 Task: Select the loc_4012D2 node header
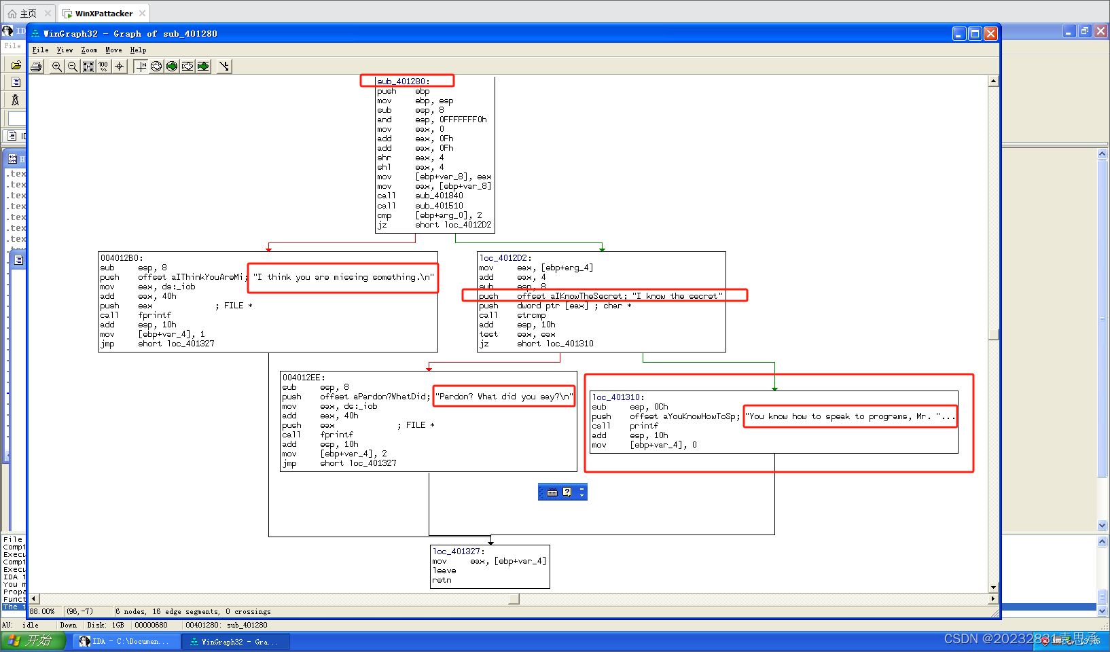505,258
